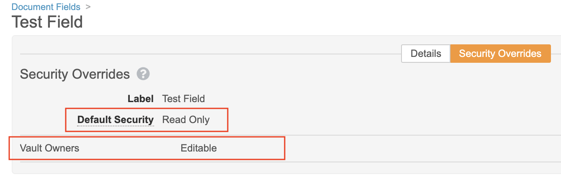The height and width of the screenshot is (190, 561).
Task: Switch to the Details tab
Action: point(425,54)
